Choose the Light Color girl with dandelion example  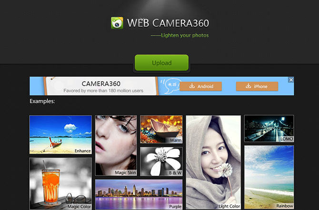tap(213, 162)
